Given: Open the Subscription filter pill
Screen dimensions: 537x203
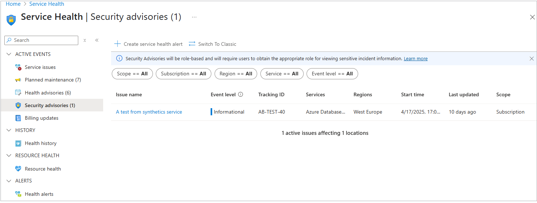Looking at the screenshot, I should click(x=183, y=74).
